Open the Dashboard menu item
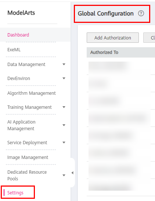 18,35
